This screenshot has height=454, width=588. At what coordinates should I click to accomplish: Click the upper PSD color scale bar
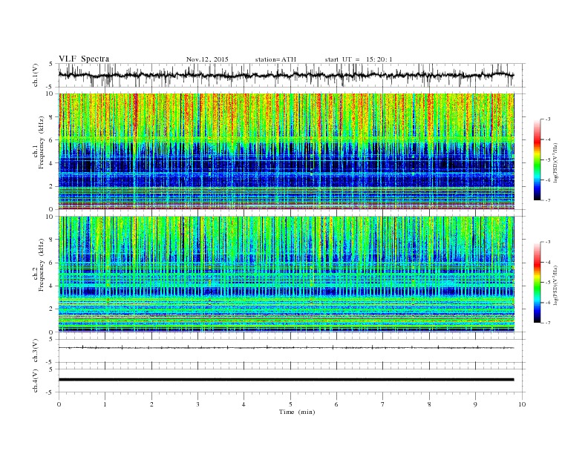pos(538,159)
